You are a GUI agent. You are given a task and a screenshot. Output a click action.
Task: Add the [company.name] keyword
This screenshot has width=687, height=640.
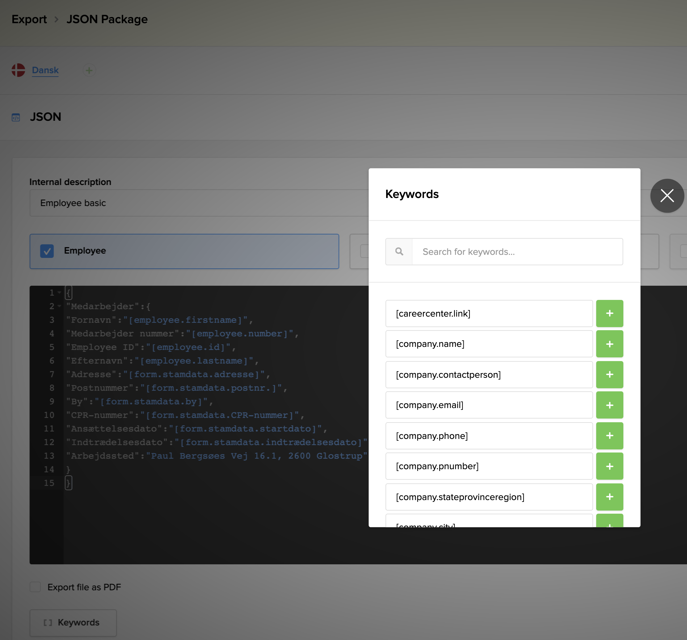[609, 344]
